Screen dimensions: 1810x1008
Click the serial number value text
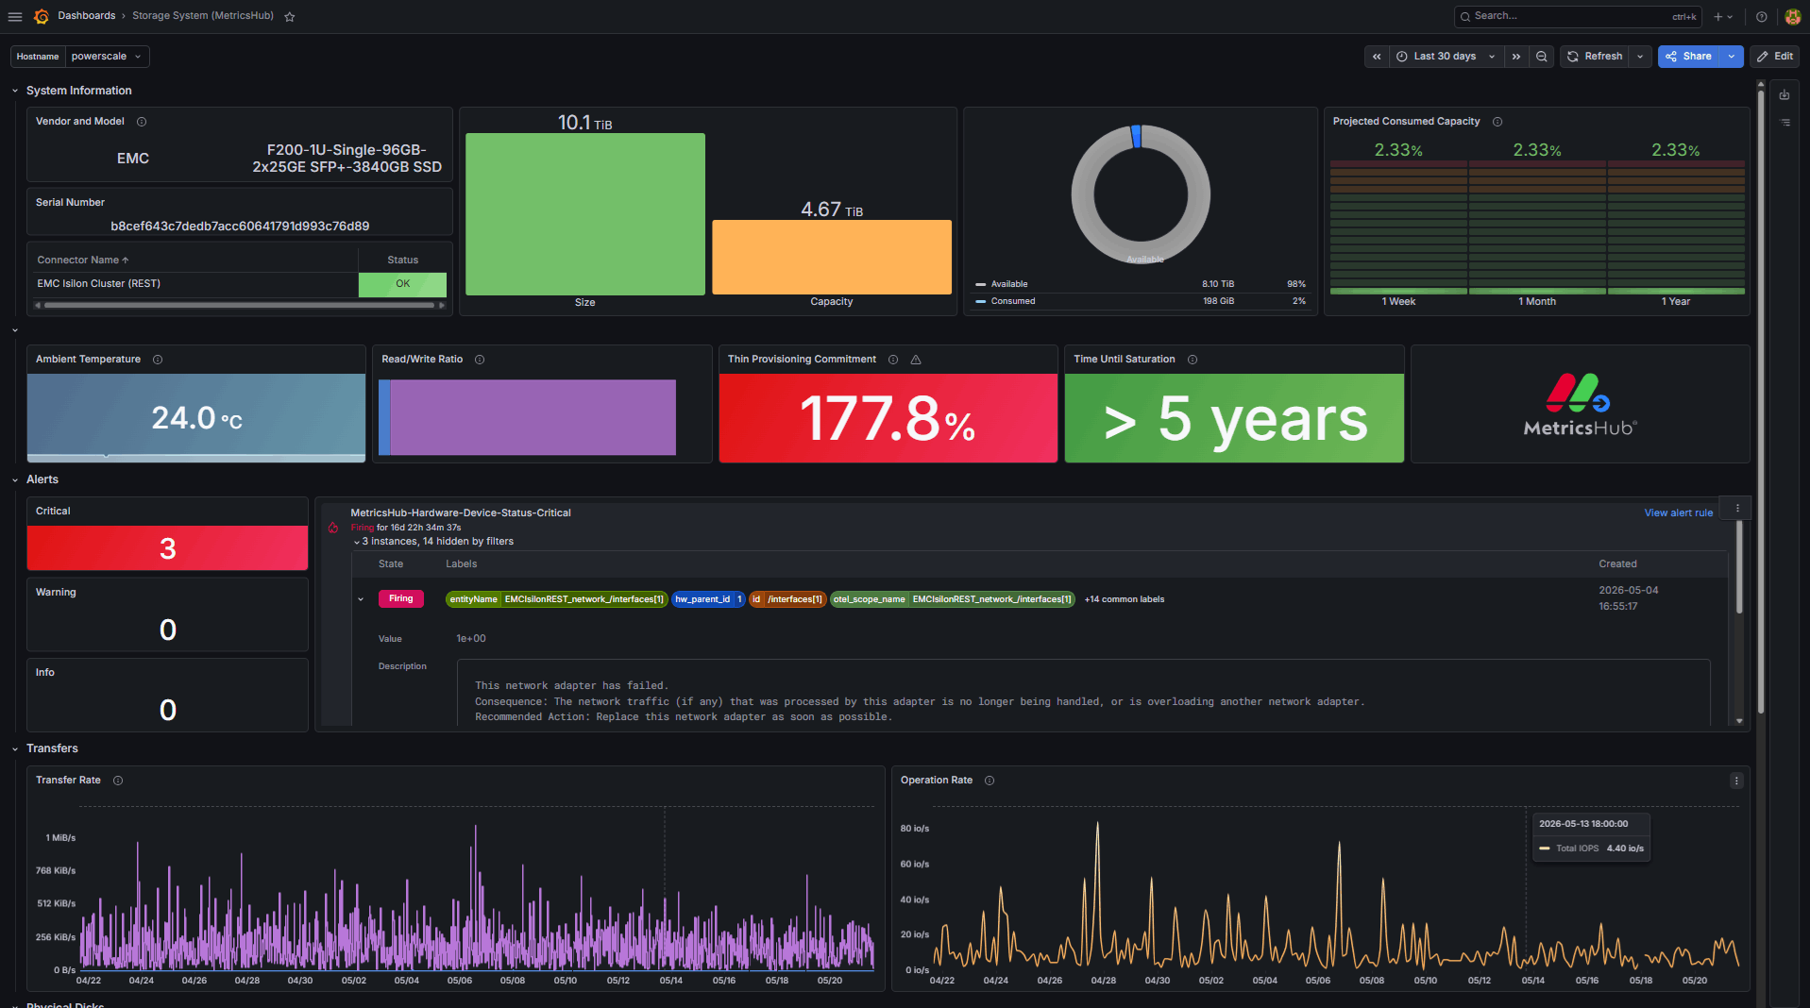(x=240, y=227)
